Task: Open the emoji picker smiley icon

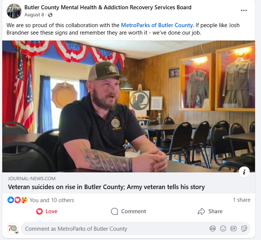Action: (223, 228)
